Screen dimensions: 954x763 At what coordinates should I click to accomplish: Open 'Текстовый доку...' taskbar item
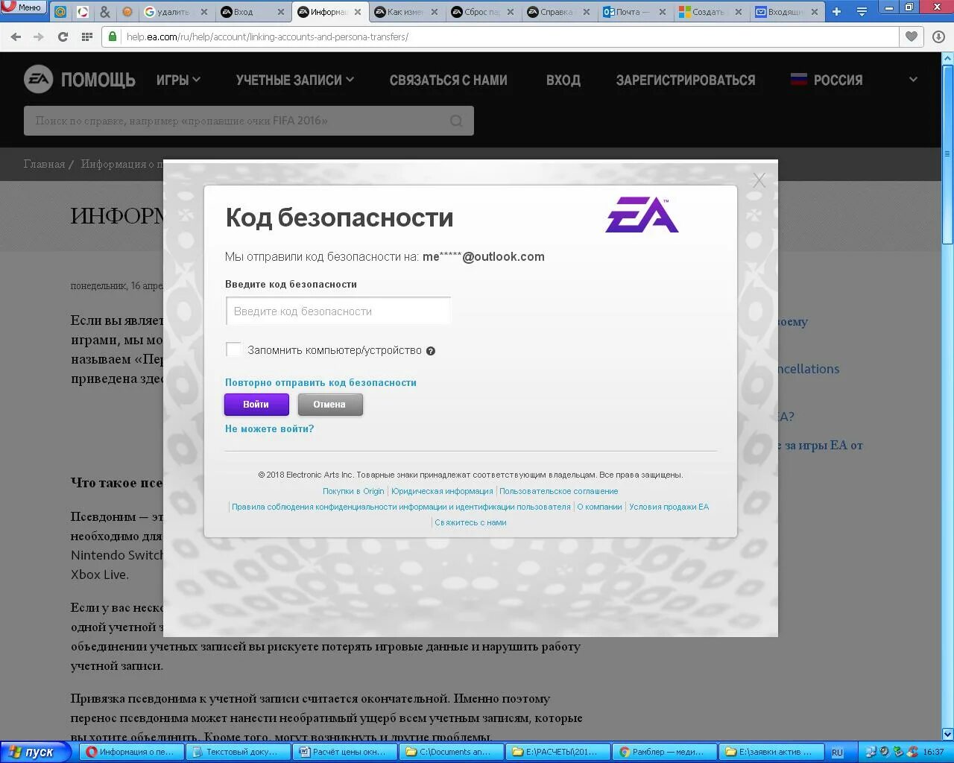click(x=238, y=752)
